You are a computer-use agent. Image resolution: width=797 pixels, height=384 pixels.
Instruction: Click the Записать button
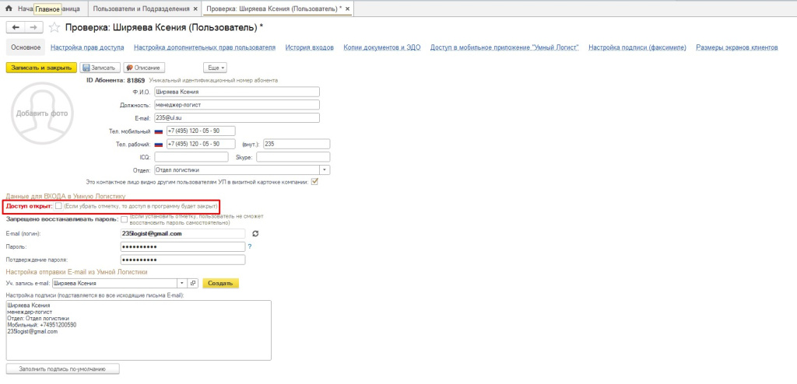(100, 68)
